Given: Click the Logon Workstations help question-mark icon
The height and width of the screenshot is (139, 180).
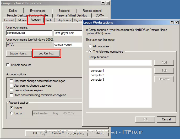Looking at the screenshot, I should click(172, 22).
